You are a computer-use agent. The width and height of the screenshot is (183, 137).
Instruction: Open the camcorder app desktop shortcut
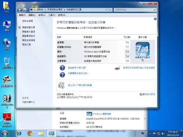coord(7,81)
